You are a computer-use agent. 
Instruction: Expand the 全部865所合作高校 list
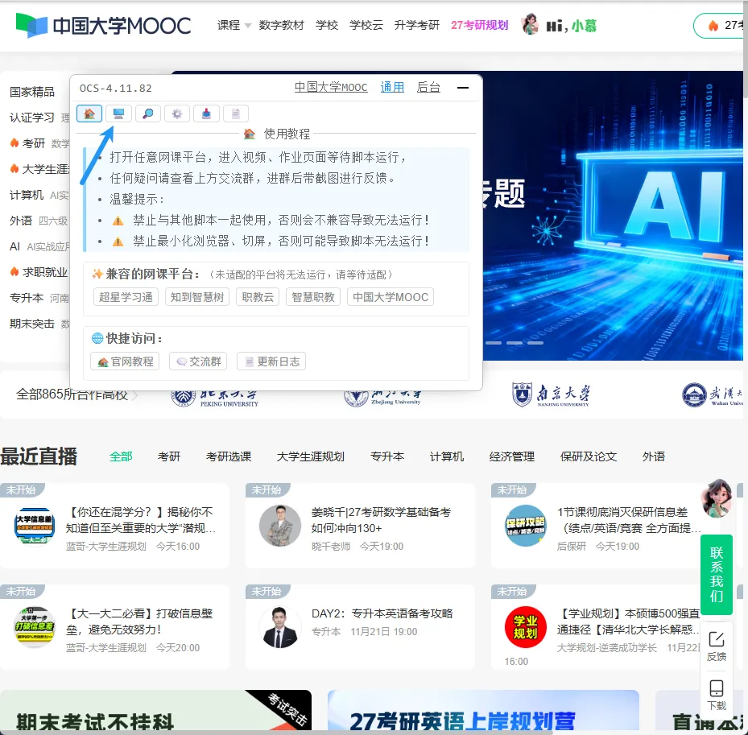pos(72,395)
